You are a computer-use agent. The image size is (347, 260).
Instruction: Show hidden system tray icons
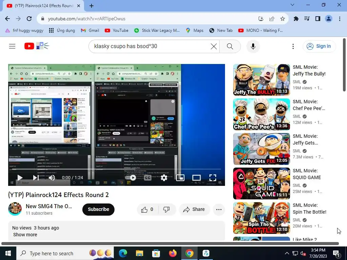click(287, 253)
